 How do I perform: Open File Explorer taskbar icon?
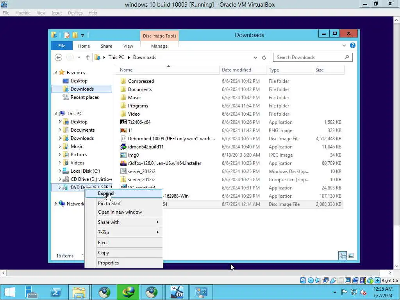(x=79, y=292)
